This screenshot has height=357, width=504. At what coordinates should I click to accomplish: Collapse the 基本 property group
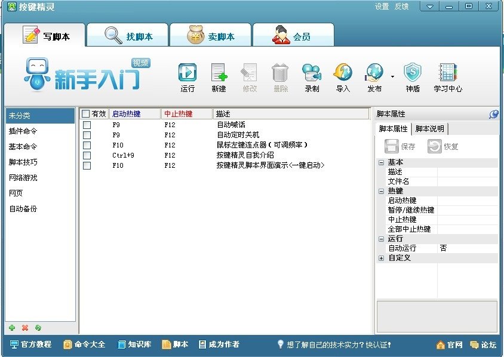[381, 162]
